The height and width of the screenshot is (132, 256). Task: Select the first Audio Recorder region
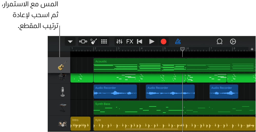coord(115,92)
